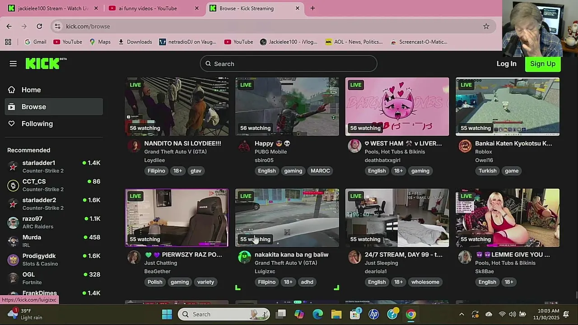The width and height of the screenshot is (578, 325).
Task: Click the Following heart icon
Action: point(12,124)
